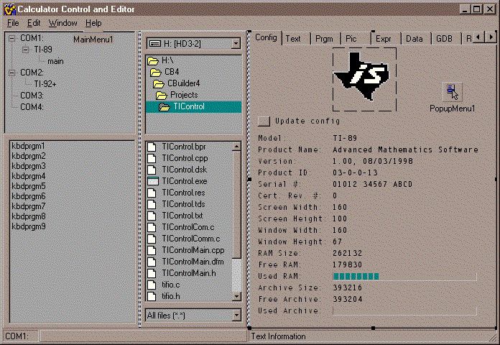Select kbdprgm7 in the program list
500x345 pixels.
click(x=29, y=206)
